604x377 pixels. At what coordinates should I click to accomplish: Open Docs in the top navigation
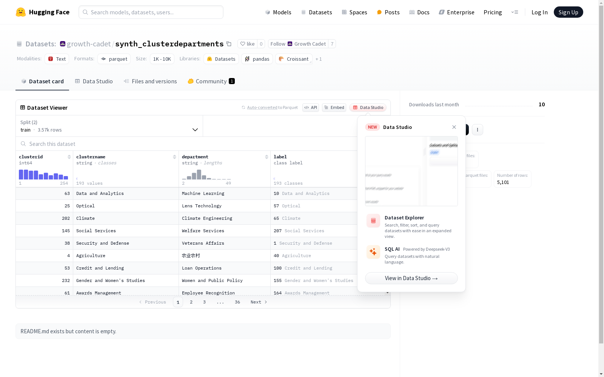[419, 12]
